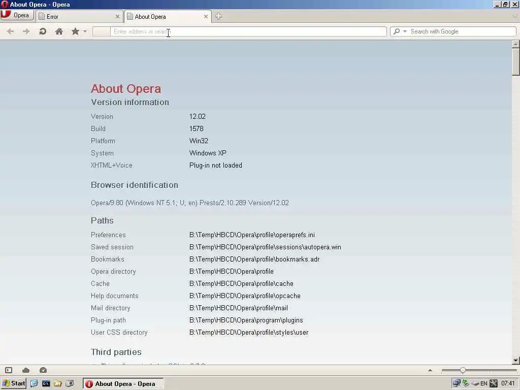Viewport: 520px width, 390px height.
Task: Toggle Opera Turbo speedometer icon
Action: point(43,370)
